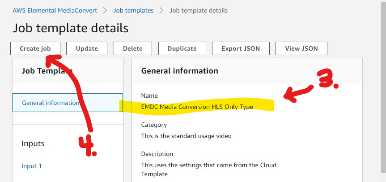Click the category text 'This is the standard usage video'

[186, 136]
